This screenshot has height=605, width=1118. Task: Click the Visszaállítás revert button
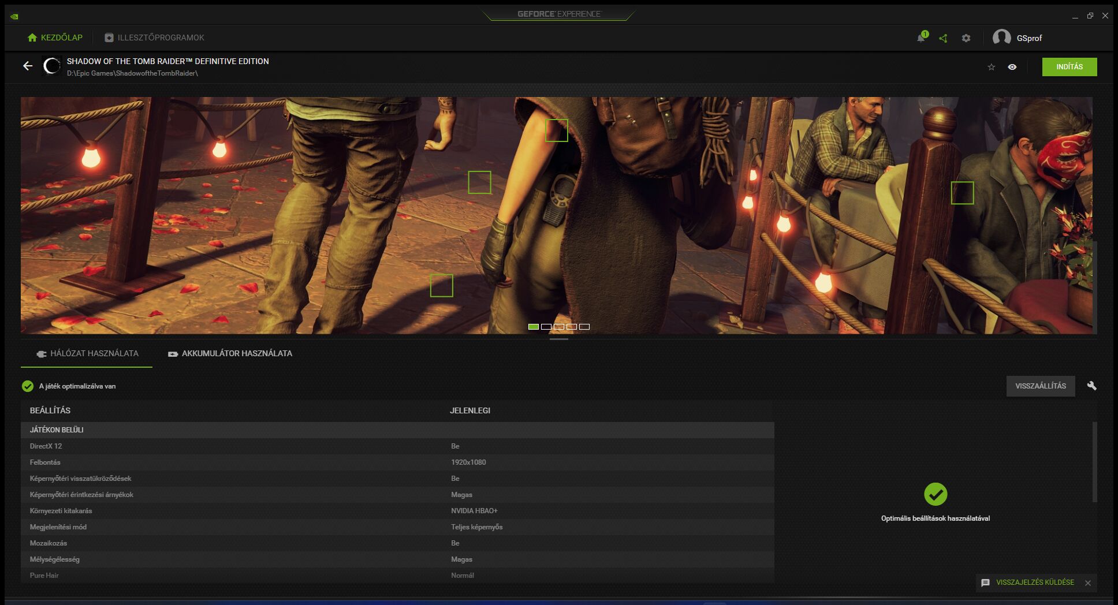tap(1041, 386)
